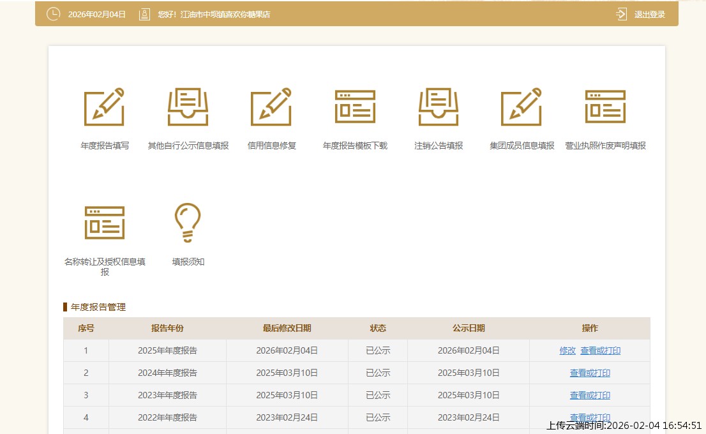
Task: Click the 最后修改日期 column header
Action: (287, 328)
